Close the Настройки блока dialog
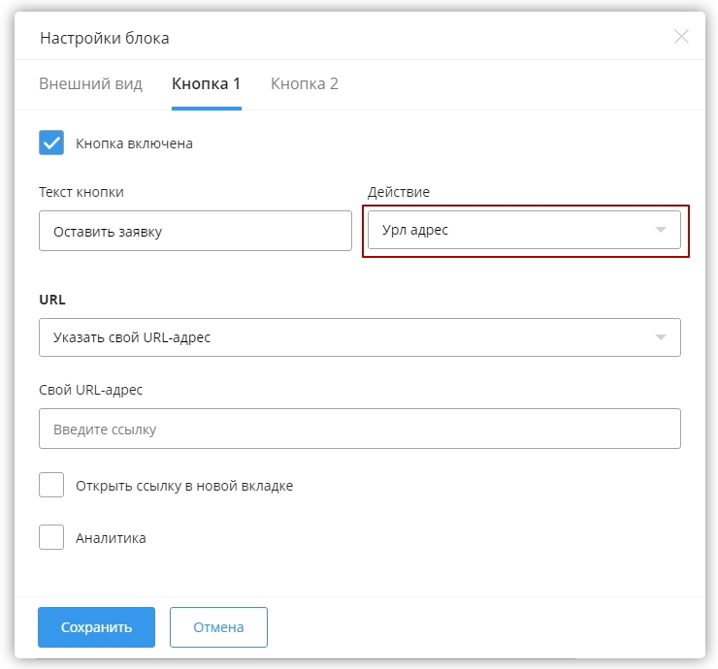This screenshot has height=669, width=718. coord(681,37)
